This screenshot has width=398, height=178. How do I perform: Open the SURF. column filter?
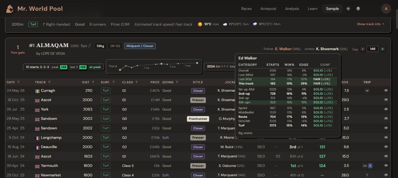[113, 82]
